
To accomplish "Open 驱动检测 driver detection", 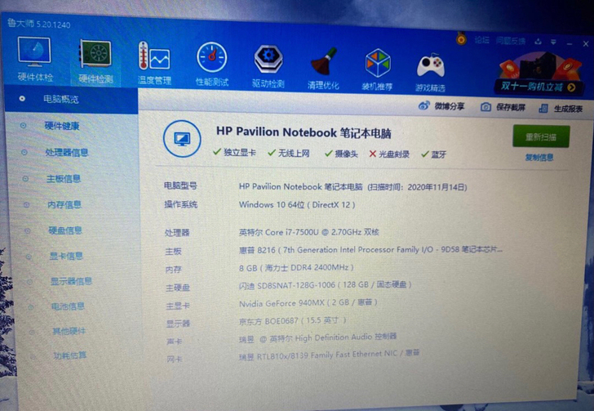I will (268, 66).
